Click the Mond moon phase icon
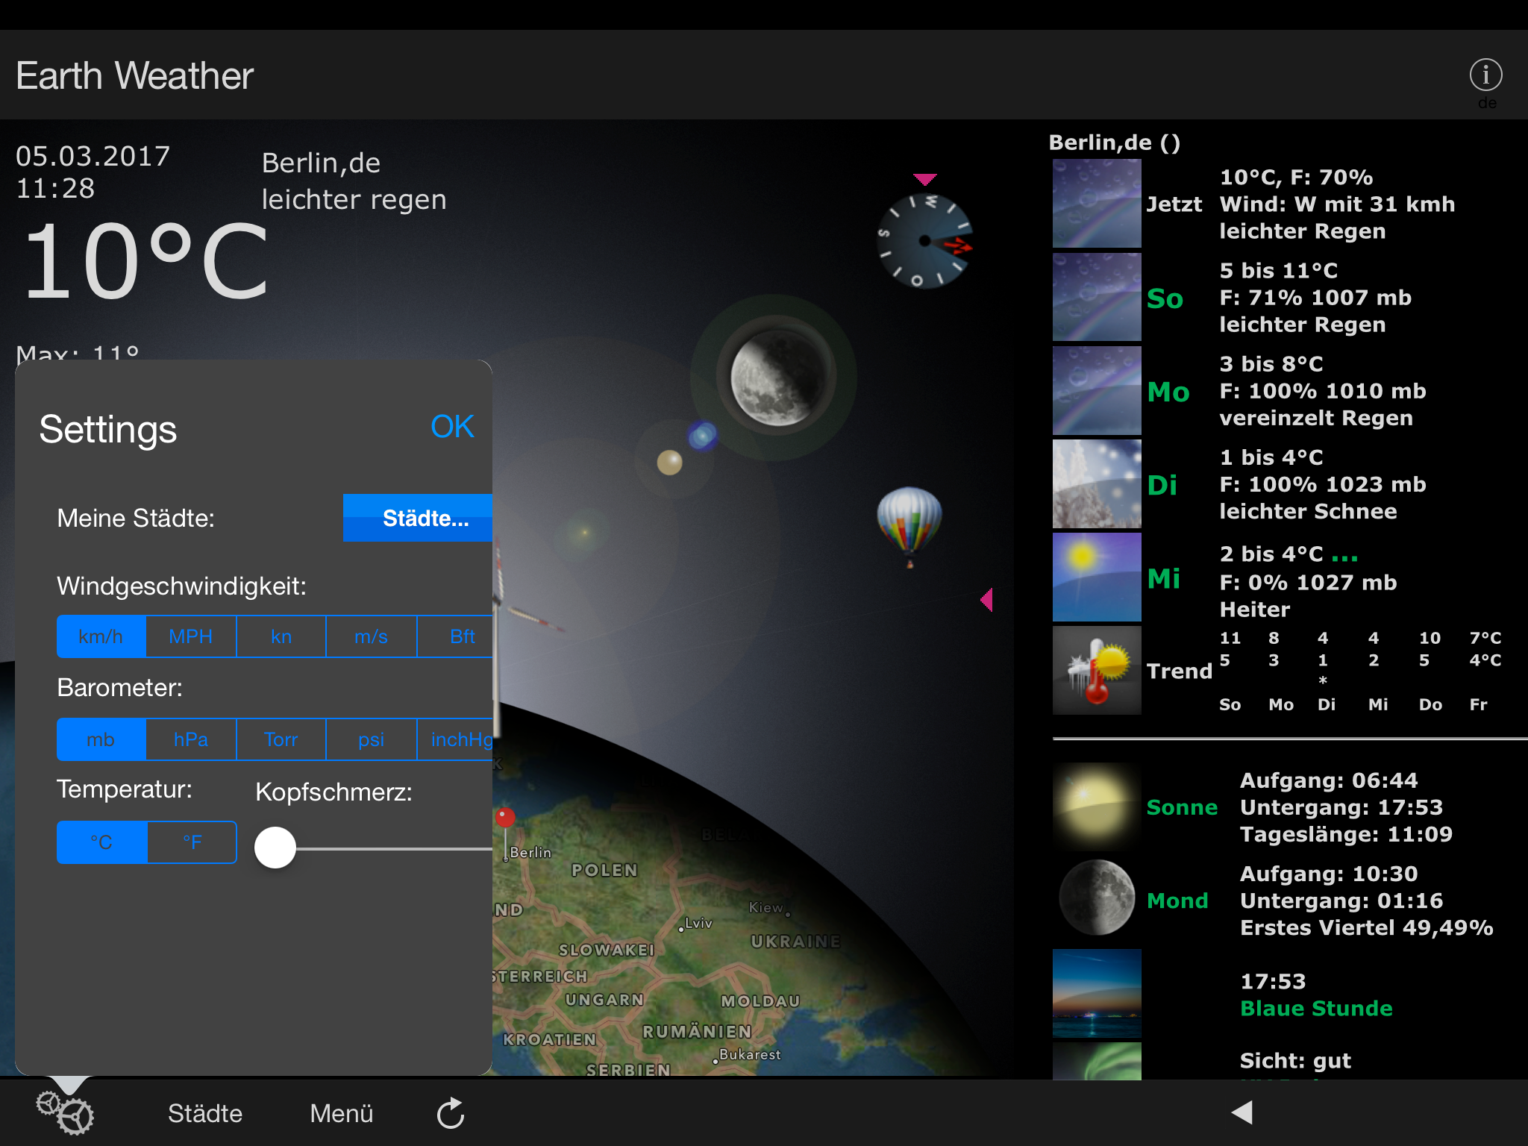 click(x=1097, y=898)
